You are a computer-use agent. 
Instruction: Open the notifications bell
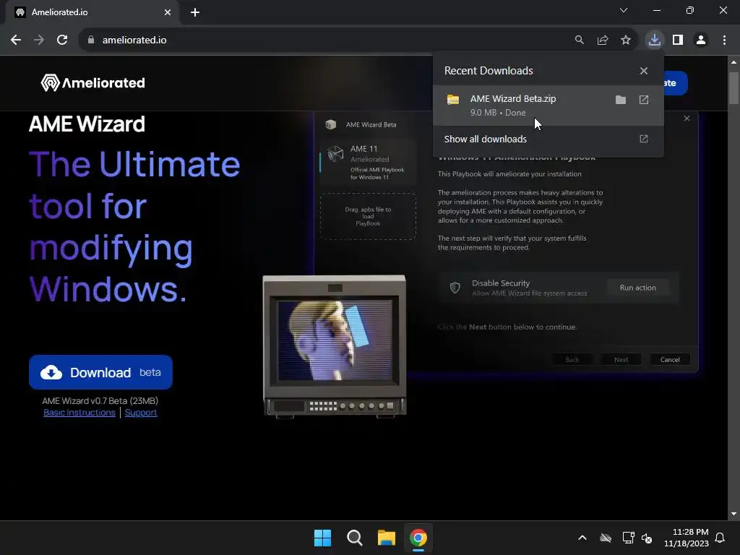(x=720, y=538)
